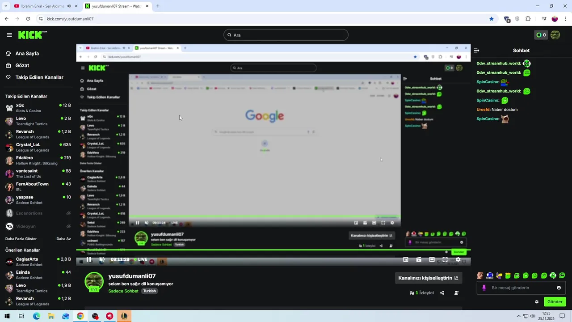Open Crystal_LoL channel in followed list
The image size is (572, 322).
click(x=38, y=147)
